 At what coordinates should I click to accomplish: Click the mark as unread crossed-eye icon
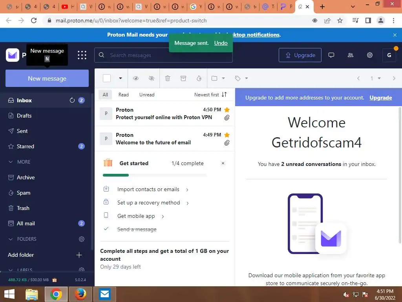click(x=152, y=78)
